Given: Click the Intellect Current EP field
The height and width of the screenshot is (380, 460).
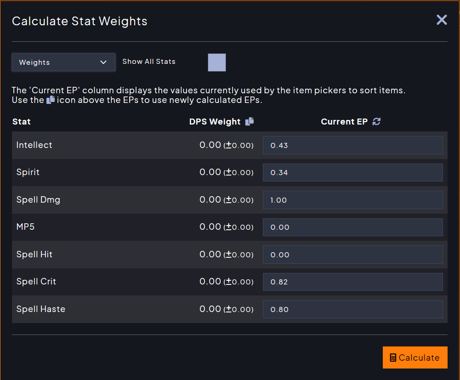Looking at the screenshot, I should (x=352, y=145).
